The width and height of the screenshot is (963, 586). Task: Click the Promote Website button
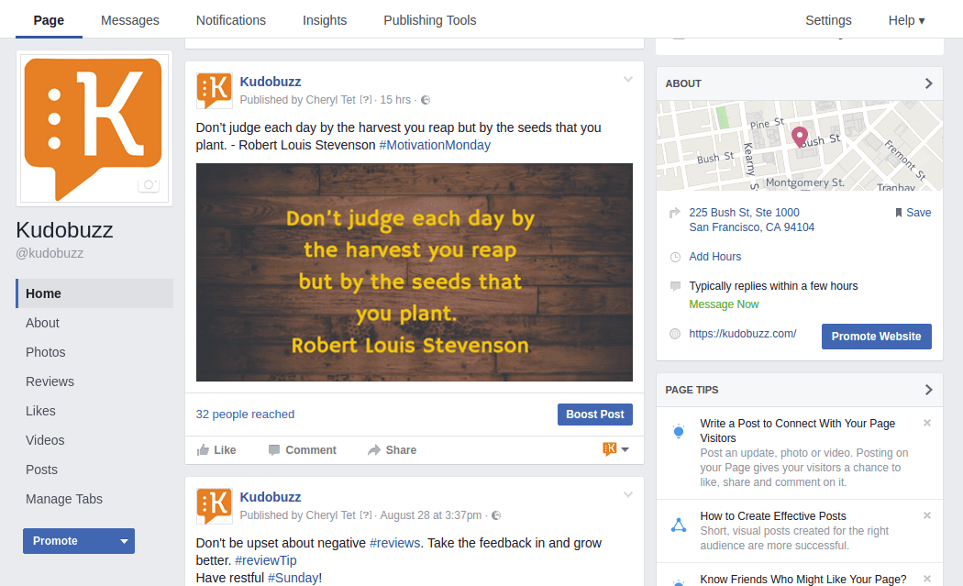coord(876,337)
